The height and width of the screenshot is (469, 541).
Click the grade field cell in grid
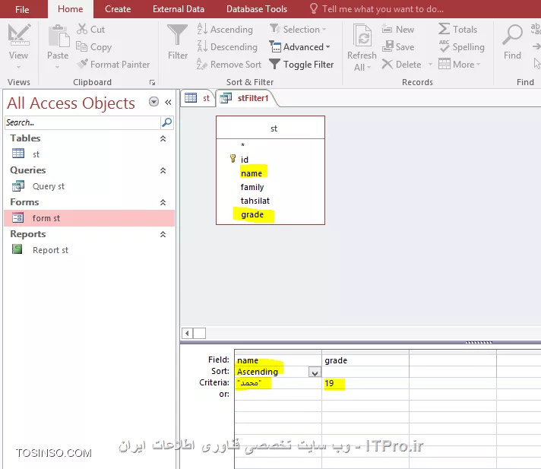pyautogui.click(x=365, y=360)
